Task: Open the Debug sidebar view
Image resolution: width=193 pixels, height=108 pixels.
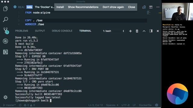Action: [5, 41]
